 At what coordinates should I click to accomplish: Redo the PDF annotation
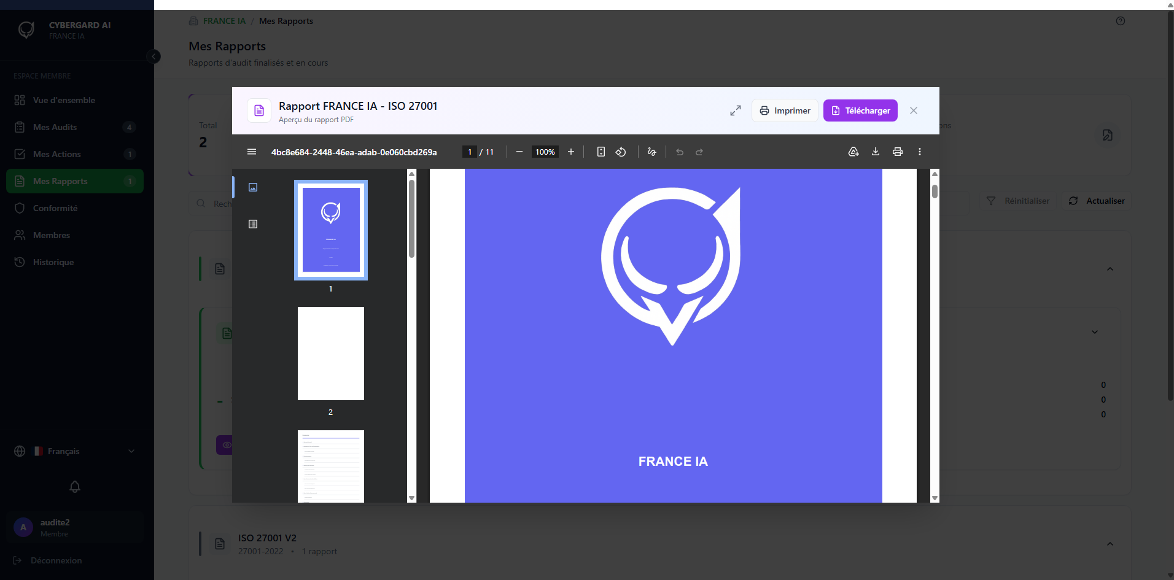[x=699, y=152]
